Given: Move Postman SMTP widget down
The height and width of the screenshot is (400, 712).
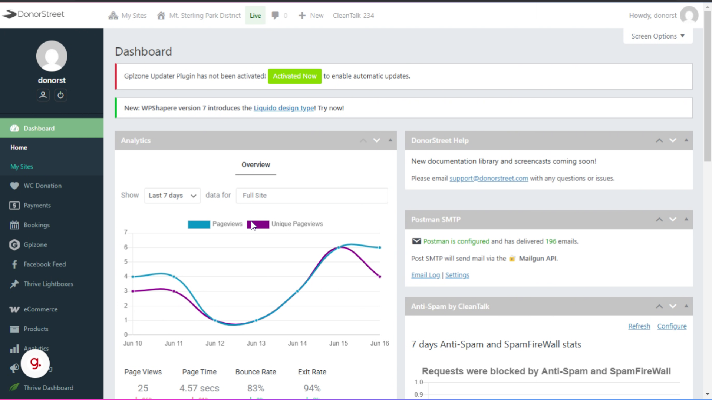Looking at the screenshot, I should point(673,220).
